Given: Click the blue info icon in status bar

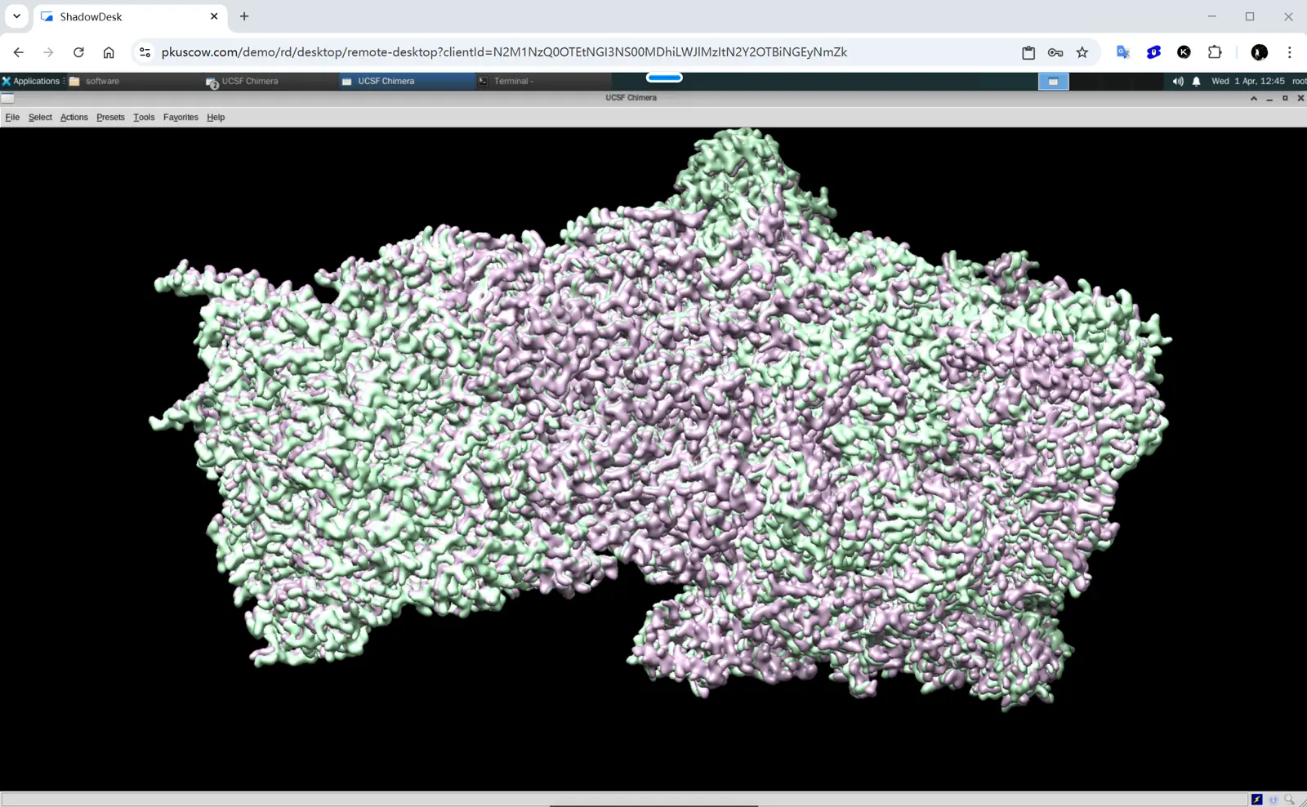Looking at the screenshot, I should [1273, 800].
